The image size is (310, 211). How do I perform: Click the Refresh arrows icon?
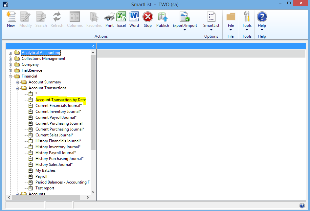pyautogui.click(x=57, y=17)
